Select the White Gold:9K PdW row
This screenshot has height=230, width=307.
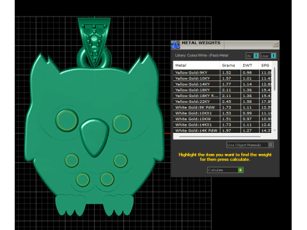click(x=223, y=107)
